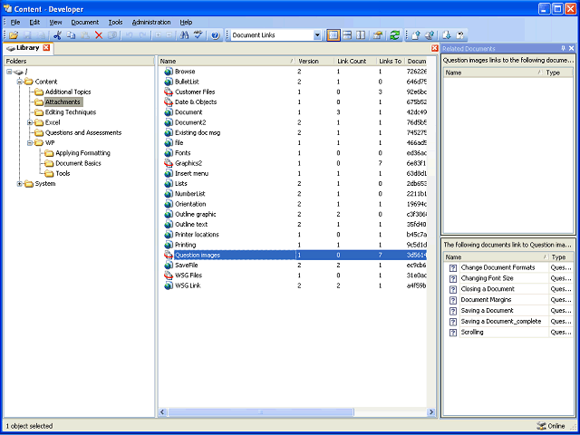The image size is (580, 435).
Task: Collapse the Content folder node
Action: point(20,82)
